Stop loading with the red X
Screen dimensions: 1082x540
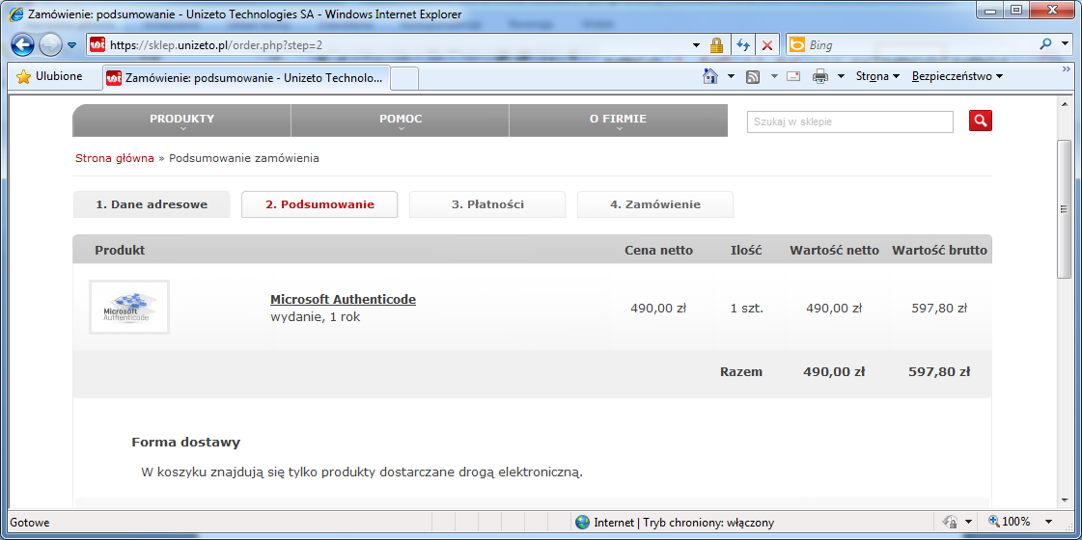(766, 45)
